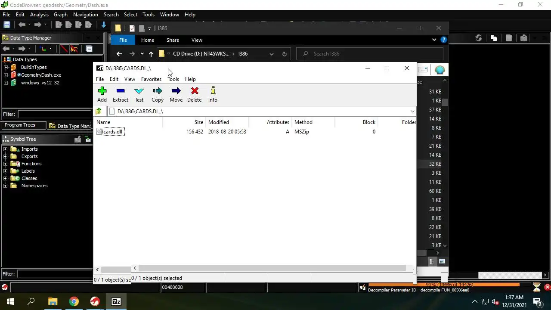Click the Extract icon in 7-Zip
551x310 pixels.
click(121, 91)
